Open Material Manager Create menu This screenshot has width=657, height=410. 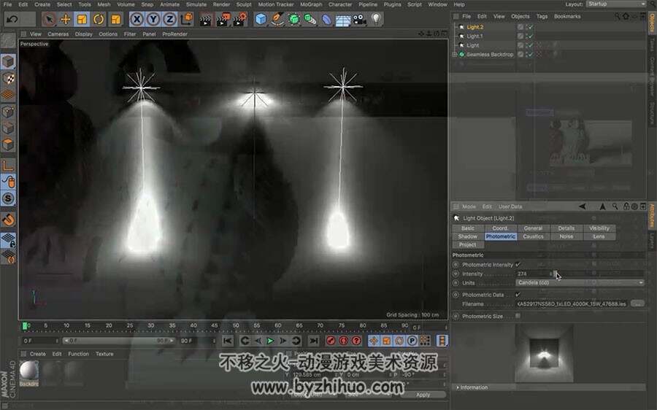tap(38, 354)
